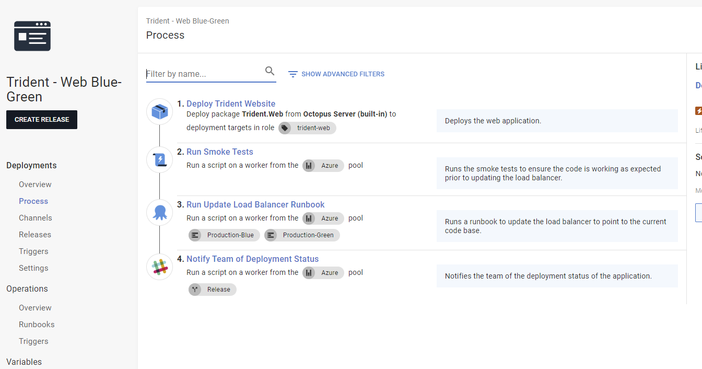Expand the Variables section in sidebar
The width and height of the screenshot is (702, 369).
pyautogui.click(x=24, y=362)
